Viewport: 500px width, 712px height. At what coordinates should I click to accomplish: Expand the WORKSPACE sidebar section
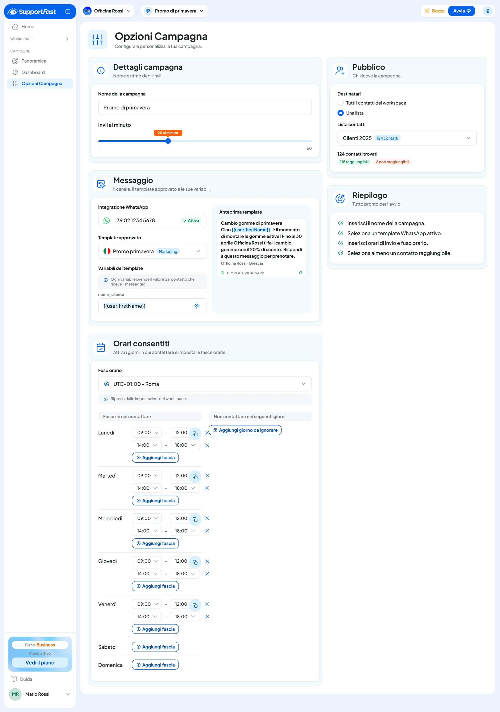point(40,39)
